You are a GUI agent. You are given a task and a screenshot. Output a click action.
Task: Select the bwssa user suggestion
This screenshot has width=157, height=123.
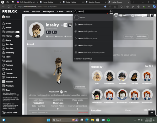pyautogui.click(x=93, y=17)
